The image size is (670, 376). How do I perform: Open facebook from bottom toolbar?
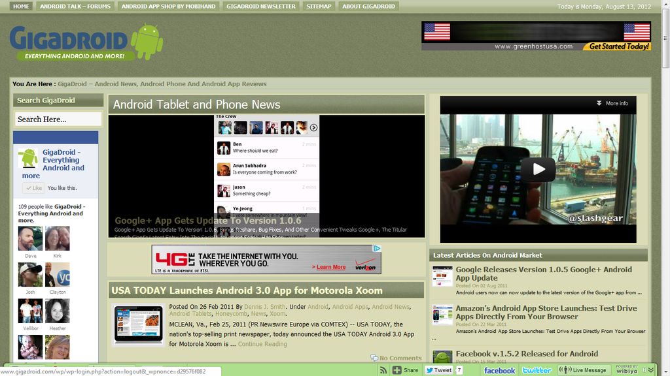tap(499, 371)
